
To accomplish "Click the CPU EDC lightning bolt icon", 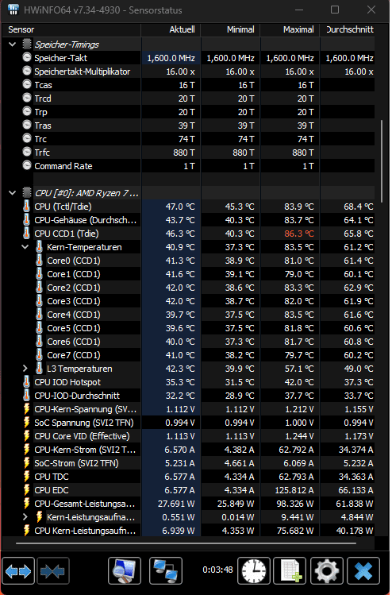I will (26, 490).
